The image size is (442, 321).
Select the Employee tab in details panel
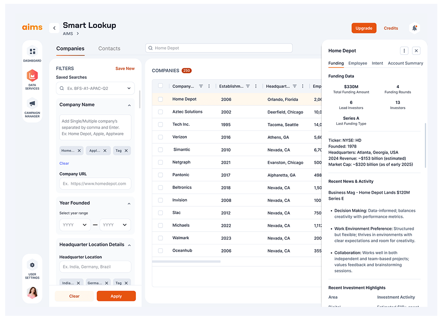pos(357,63)
